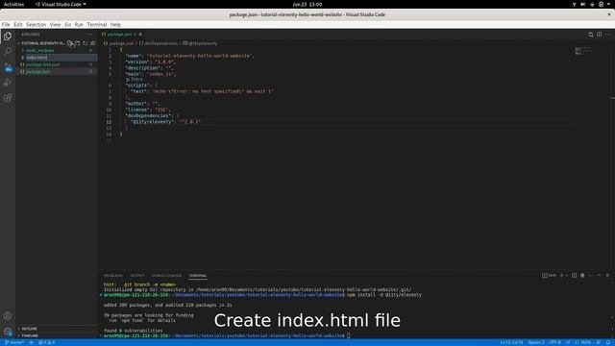
Task: Change the JSON language mode
Action: (x=583, y=342)
